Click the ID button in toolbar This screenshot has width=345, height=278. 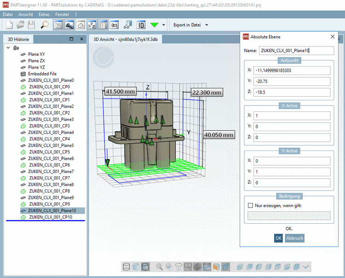click(x=141, y=25)
